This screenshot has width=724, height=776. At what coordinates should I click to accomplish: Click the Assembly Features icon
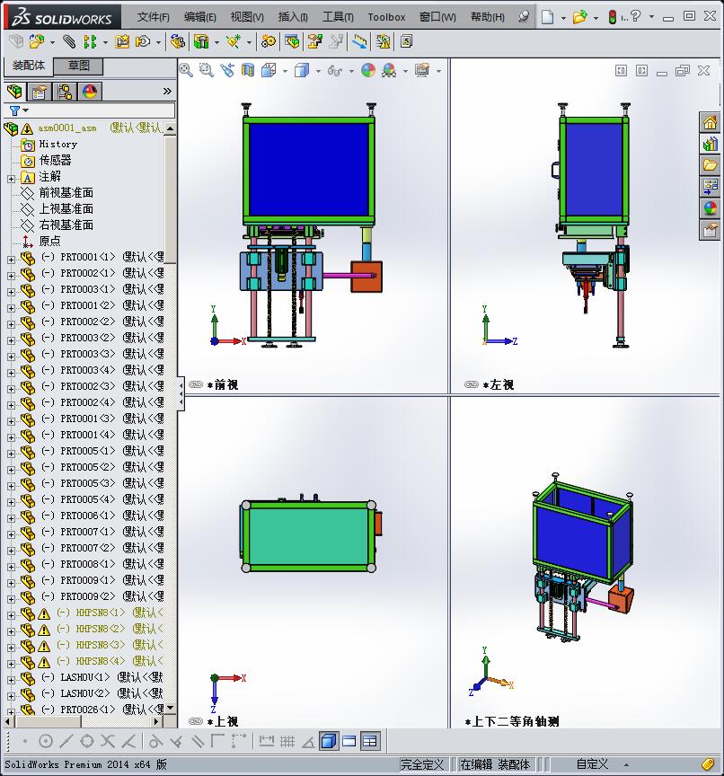(201, 41)
